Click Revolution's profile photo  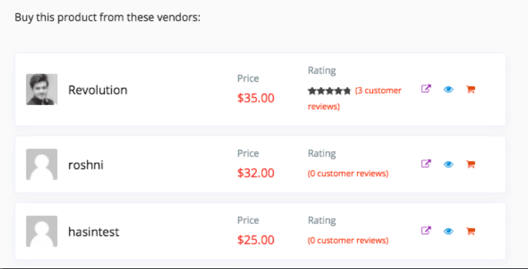pyautogui.click(x=42, y=89)
